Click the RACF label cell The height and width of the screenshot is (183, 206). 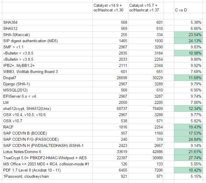click(x=47, y=127)
